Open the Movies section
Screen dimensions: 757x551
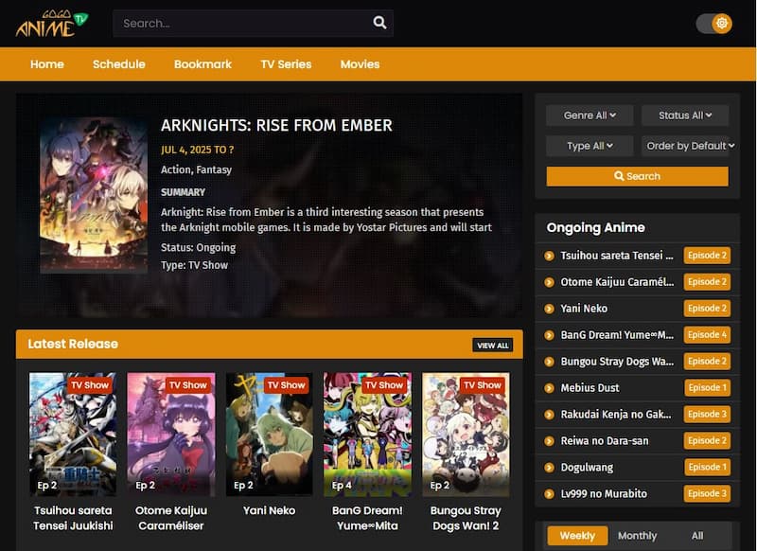(360, 64)
